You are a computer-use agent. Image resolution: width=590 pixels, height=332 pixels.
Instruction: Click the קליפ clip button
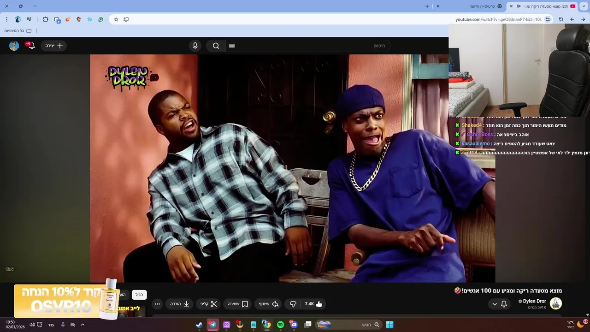pos(208,304)
